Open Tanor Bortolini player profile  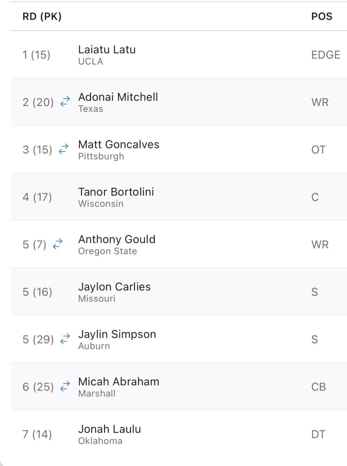pyautogui.click(x=116, y=192)
